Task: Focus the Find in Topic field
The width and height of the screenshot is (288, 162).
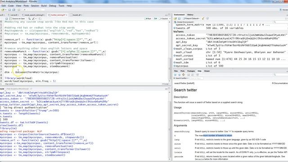Action: 196,78
